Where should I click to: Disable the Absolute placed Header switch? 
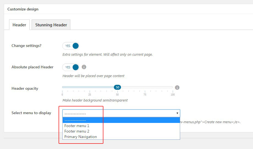(x=71, y=67)
